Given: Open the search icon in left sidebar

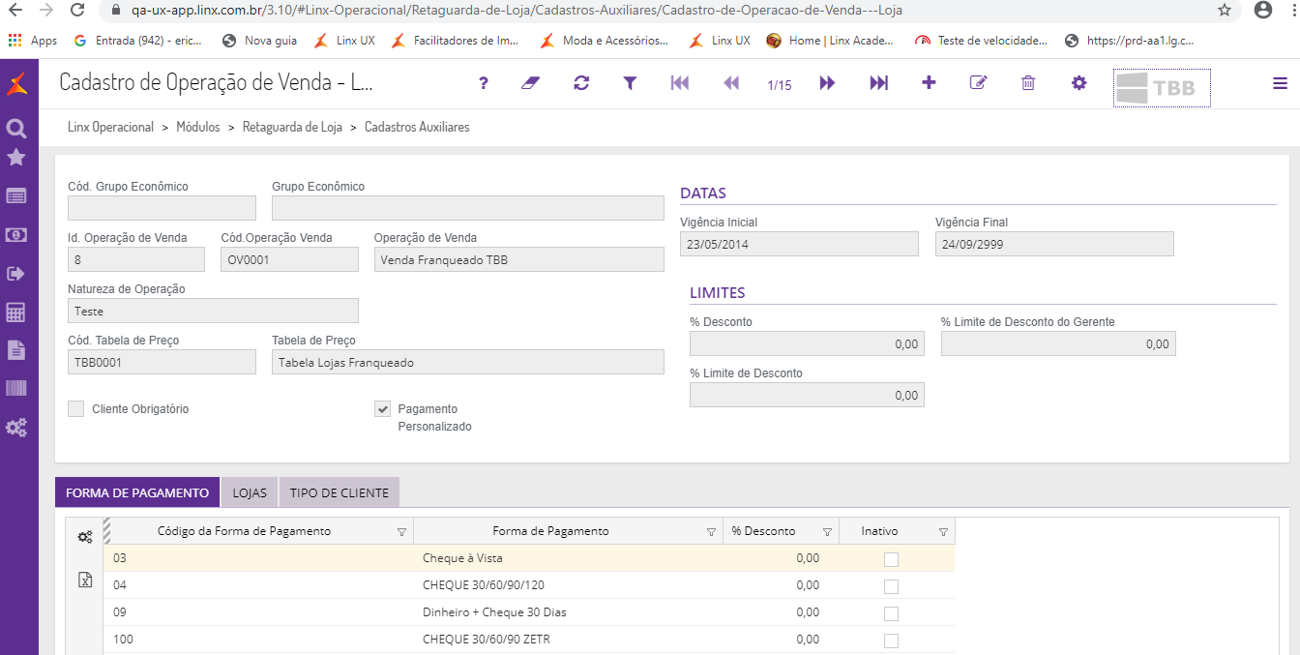Looking at the screenshot, I should coord(15,128).
